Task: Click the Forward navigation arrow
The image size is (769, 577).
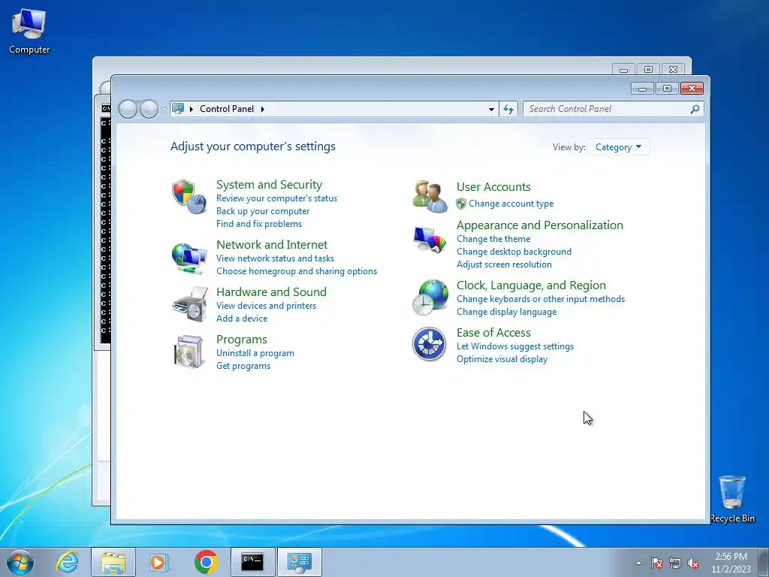Action: [x=149, y=109]
